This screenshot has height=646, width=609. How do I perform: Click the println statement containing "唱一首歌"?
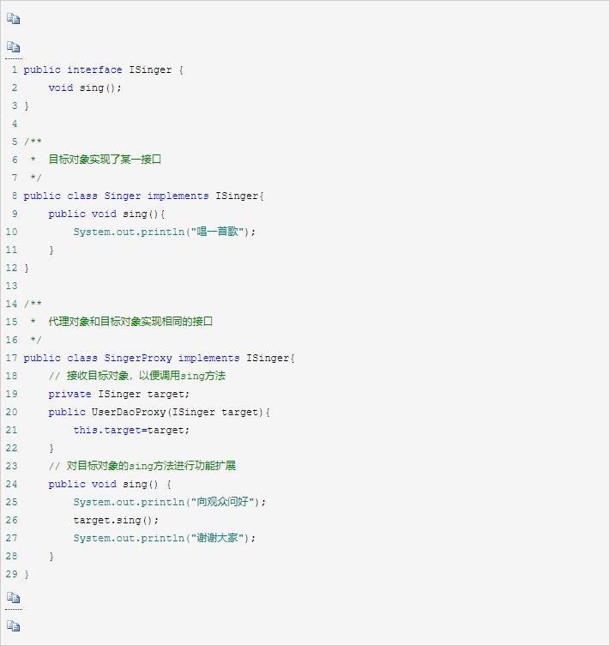click(165, 232)
